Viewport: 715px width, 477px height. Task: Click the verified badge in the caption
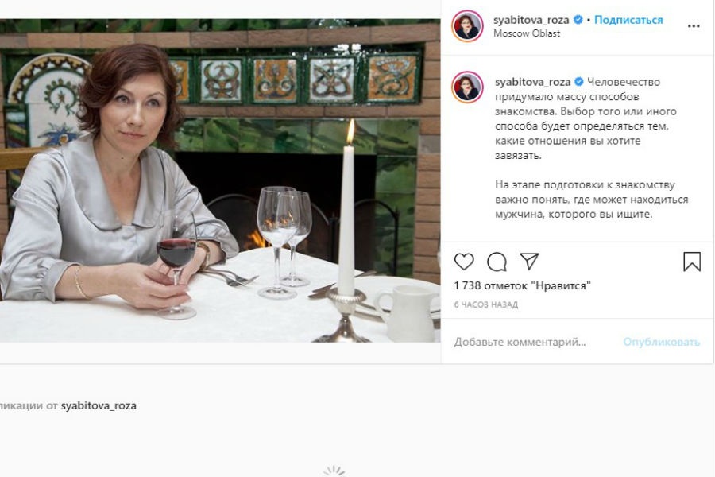pyautogui.click(x=579, y=82)
